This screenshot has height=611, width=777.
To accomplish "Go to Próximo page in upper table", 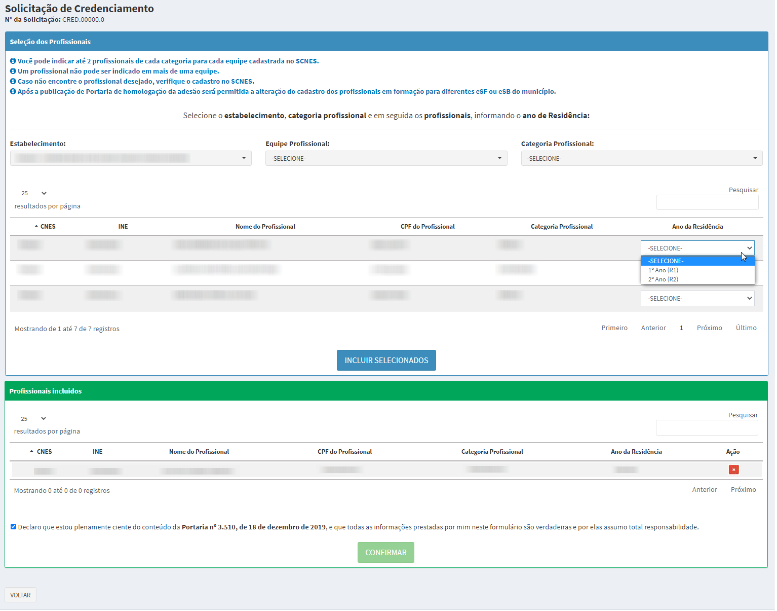I will pos(709,328).
